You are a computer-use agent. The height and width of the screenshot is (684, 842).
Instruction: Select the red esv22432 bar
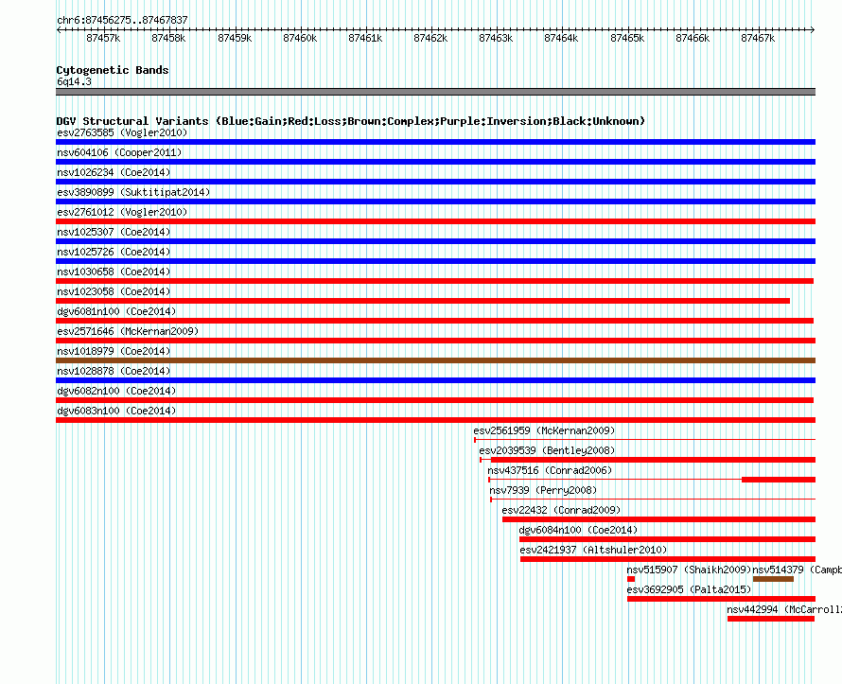(x=658, y=519)
